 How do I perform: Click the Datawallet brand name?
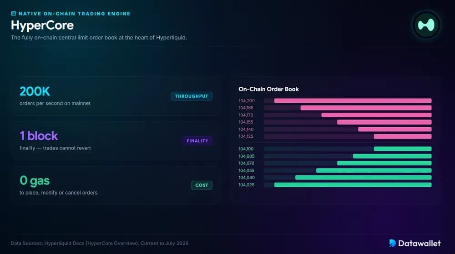[x=420, y=243]
